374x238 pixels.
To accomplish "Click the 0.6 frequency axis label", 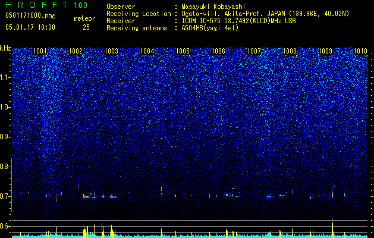I will coord(5,226).
